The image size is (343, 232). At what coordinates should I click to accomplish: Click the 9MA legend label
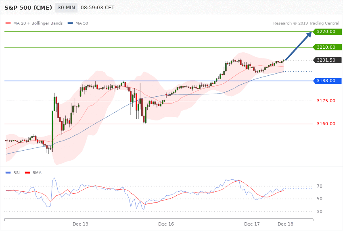pos(37,173)
